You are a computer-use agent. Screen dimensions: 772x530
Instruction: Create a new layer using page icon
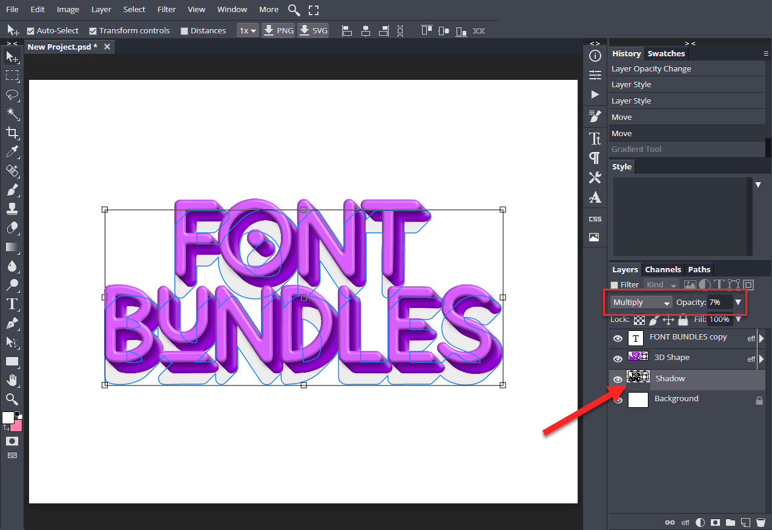click(x=746, y=522)
